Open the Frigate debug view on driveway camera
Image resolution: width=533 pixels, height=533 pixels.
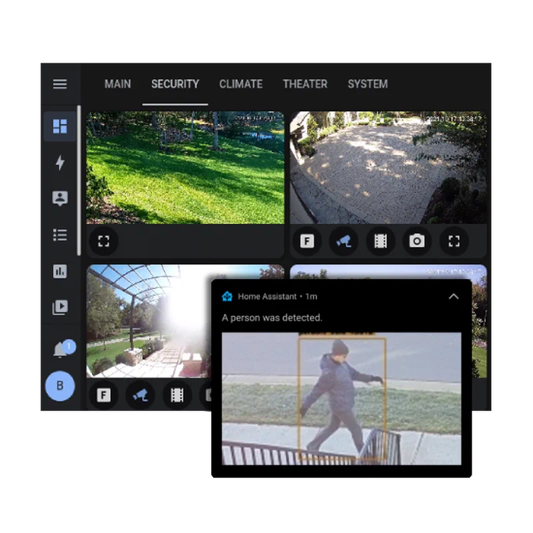[x=306, y=241]
